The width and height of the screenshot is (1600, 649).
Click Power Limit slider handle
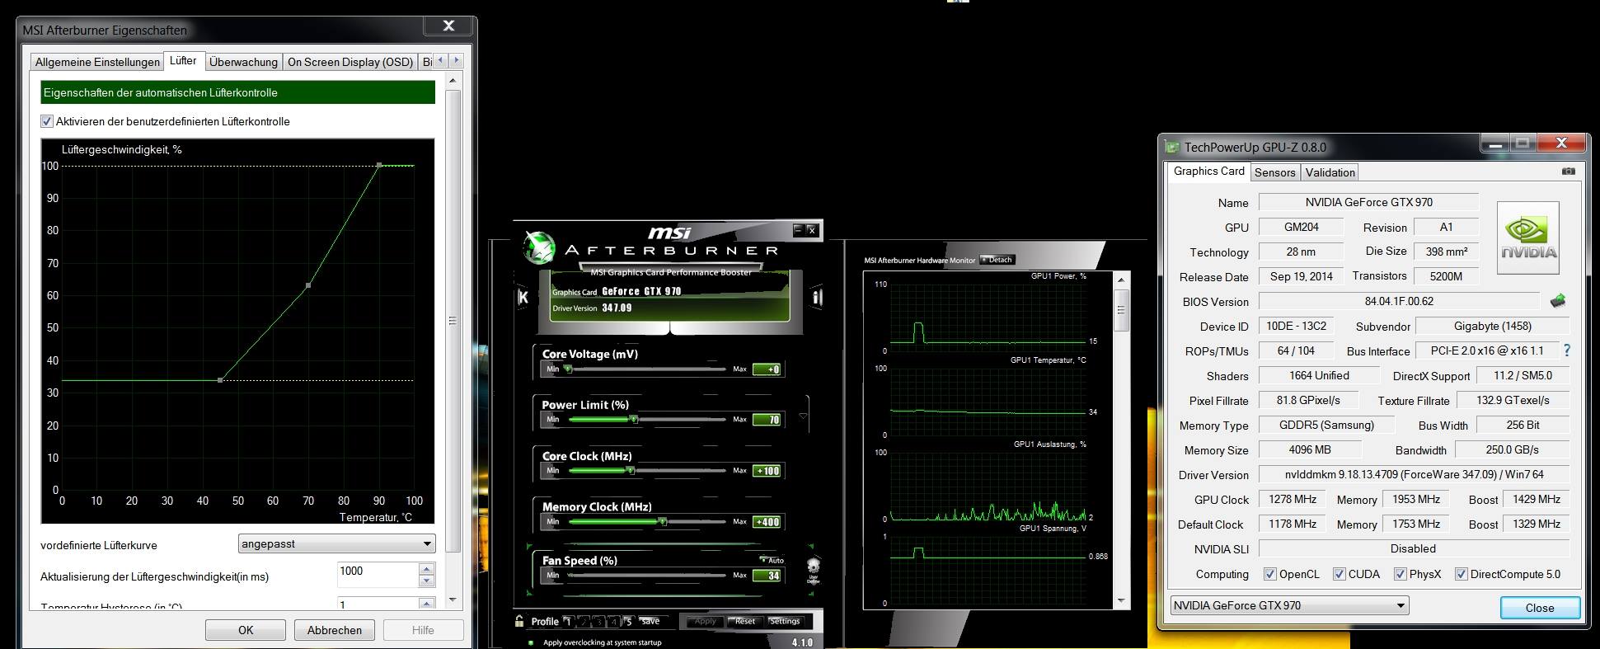pos(633,419)
